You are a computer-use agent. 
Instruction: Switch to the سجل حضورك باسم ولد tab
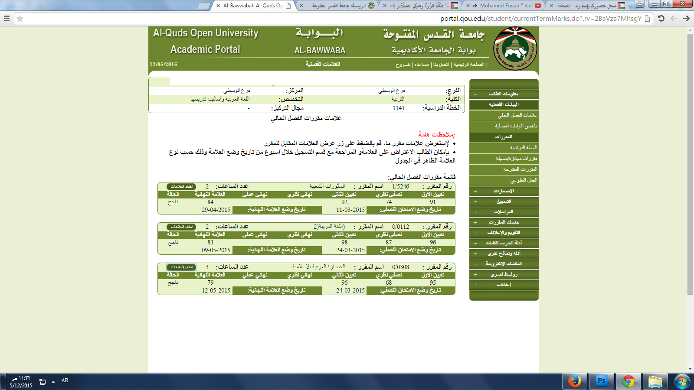(588, 6)
